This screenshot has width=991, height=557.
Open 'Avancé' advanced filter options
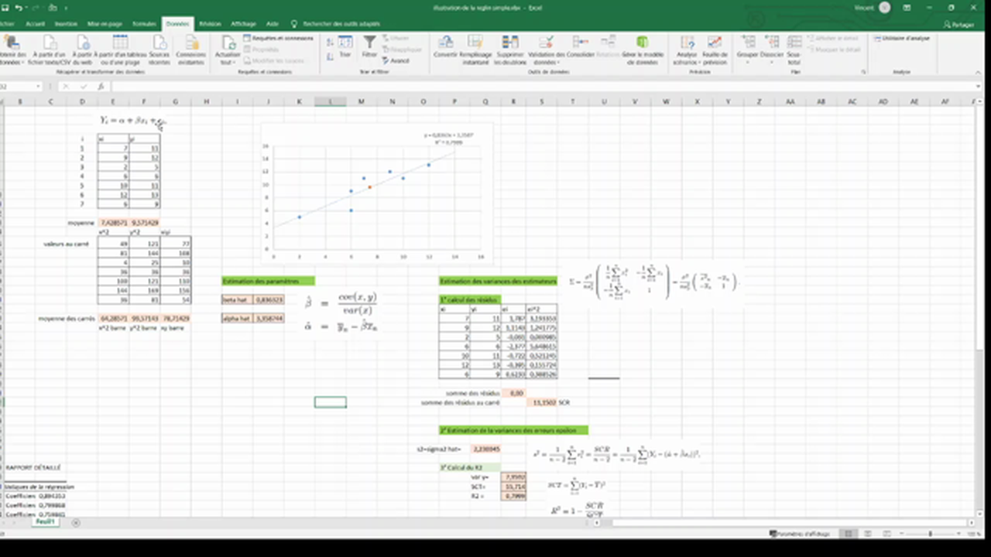coord(396,60)
